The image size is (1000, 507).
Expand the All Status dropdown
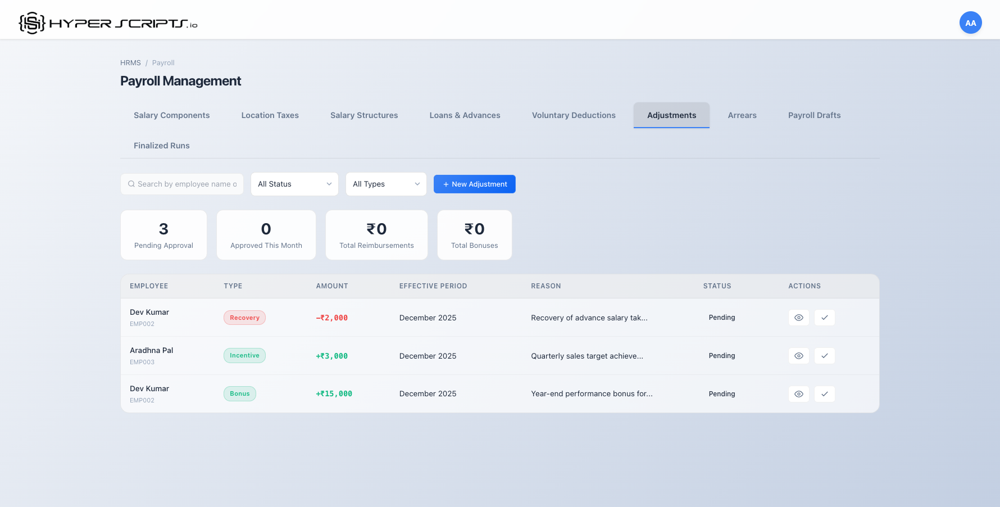pos(294,184)
